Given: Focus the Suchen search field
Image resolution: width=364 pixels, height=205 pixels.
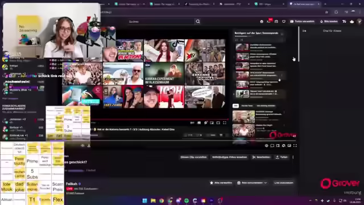Looking at the screenshot, I should point(161,22).
